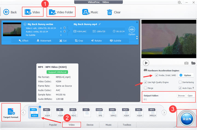
Task: Select MKV H264 format preset
Action: point(47,112)
